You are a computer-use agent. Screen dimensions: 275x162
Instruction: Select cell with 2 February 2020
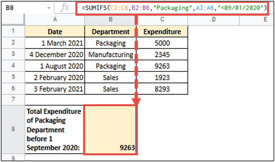coord(55,78)
